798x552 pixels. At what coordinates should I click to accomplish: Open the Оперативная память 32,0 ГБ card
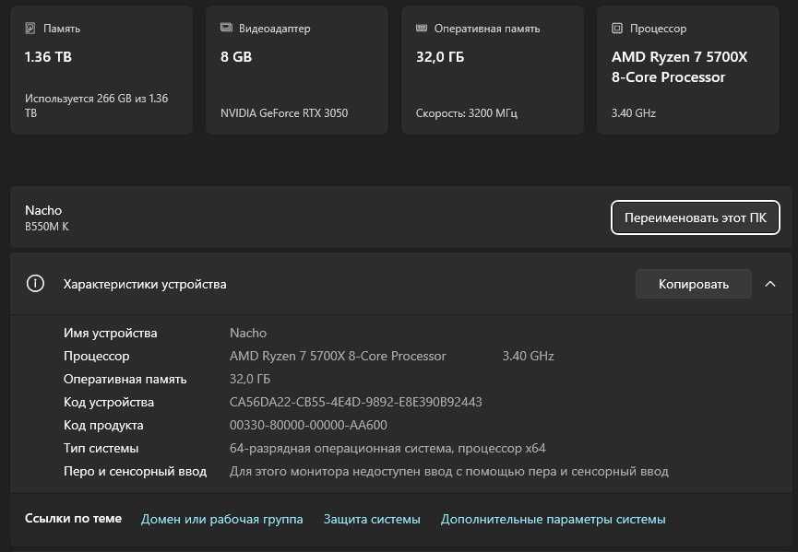click(x=493, y=70)
